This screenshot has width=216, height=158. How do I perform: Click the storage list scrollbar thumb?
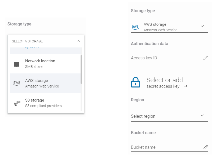point(81,69)
